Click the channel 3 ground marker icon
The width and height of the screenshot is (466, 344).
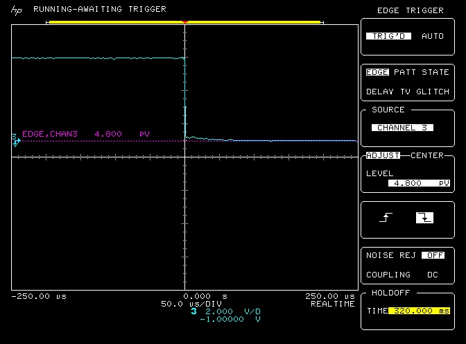[16, 140]
